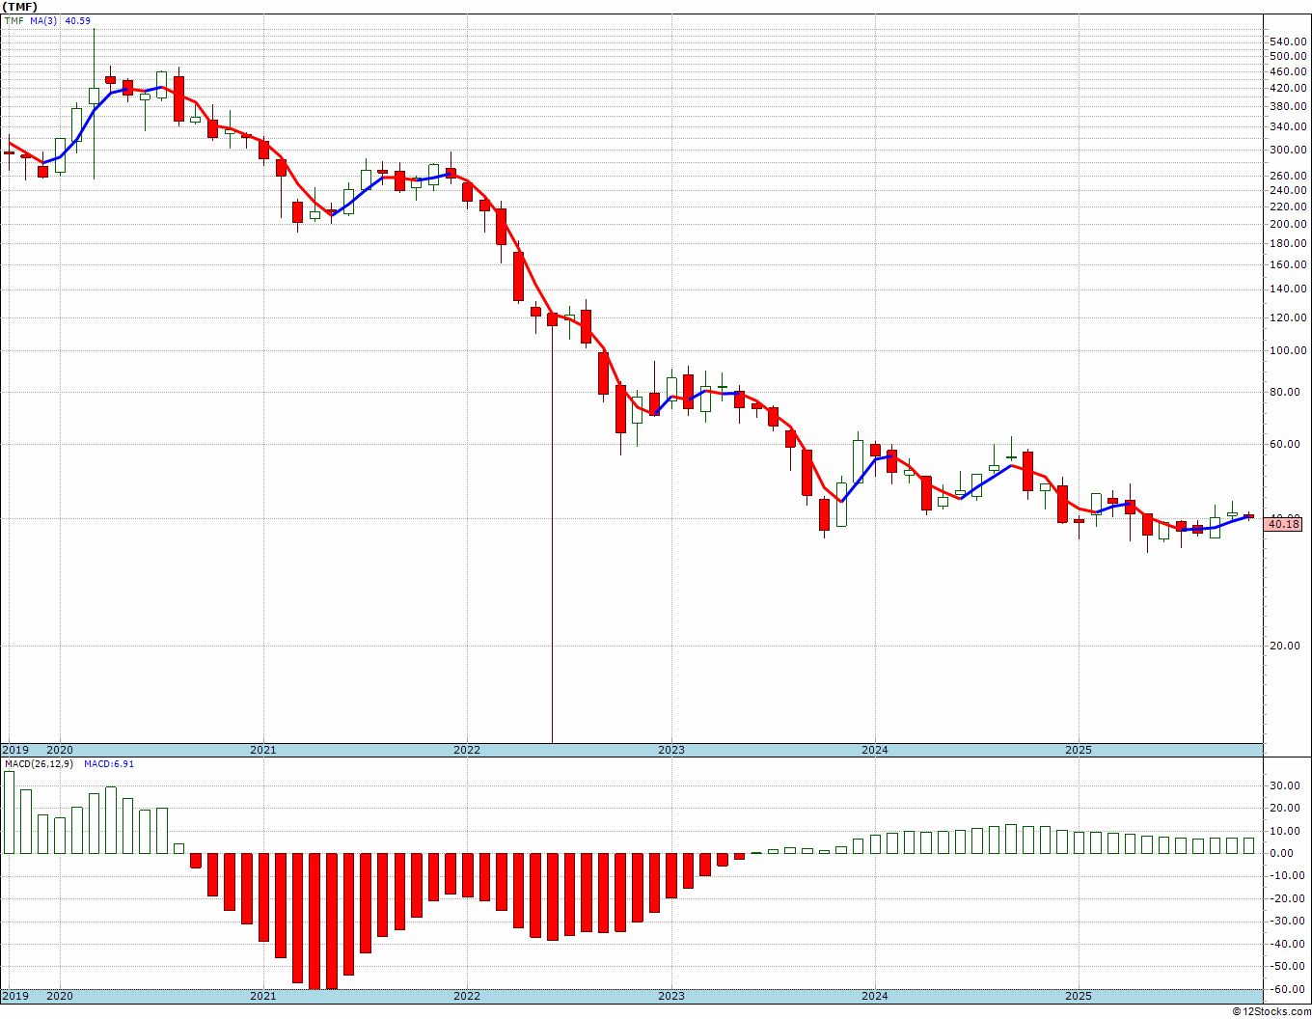The height and width of the screenshot is (1019, 1312).
Task: Select the 500.00 price axis label
Action: pos(1289,56)
